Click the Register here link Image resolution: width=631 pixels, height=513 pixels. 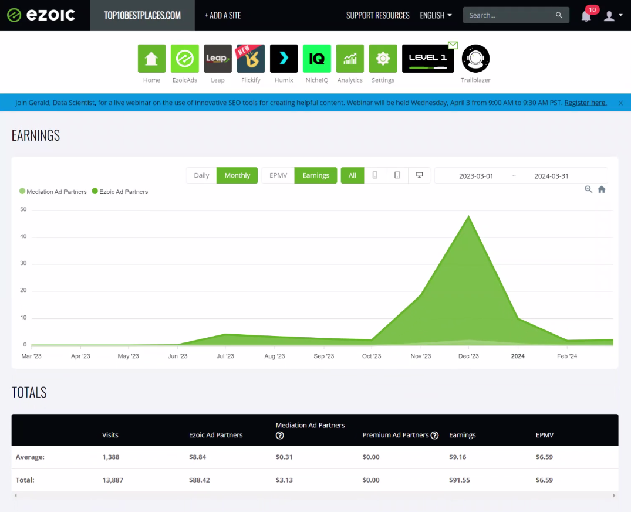pyautogui.click(x=586, y=103)
